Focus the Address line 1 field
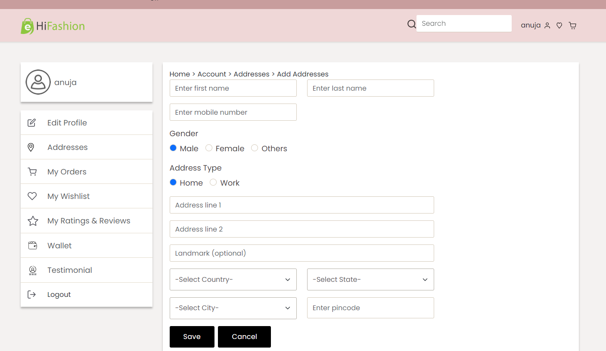 (302, 205)
